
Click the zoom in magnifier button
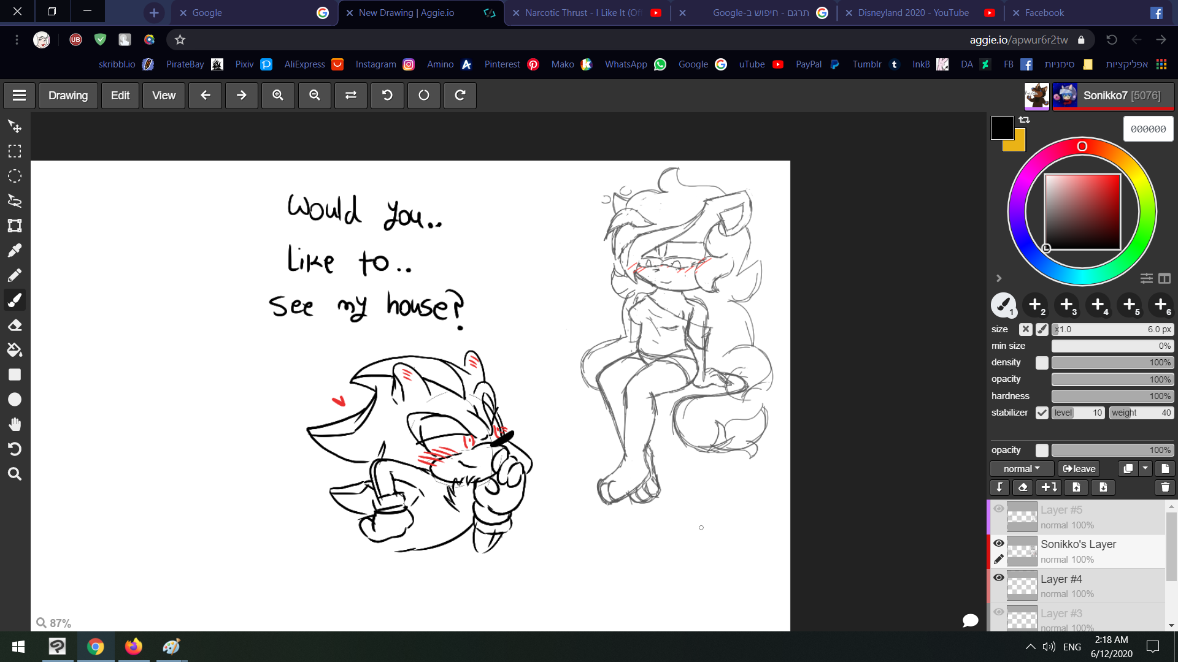click(x=278, y=96)
